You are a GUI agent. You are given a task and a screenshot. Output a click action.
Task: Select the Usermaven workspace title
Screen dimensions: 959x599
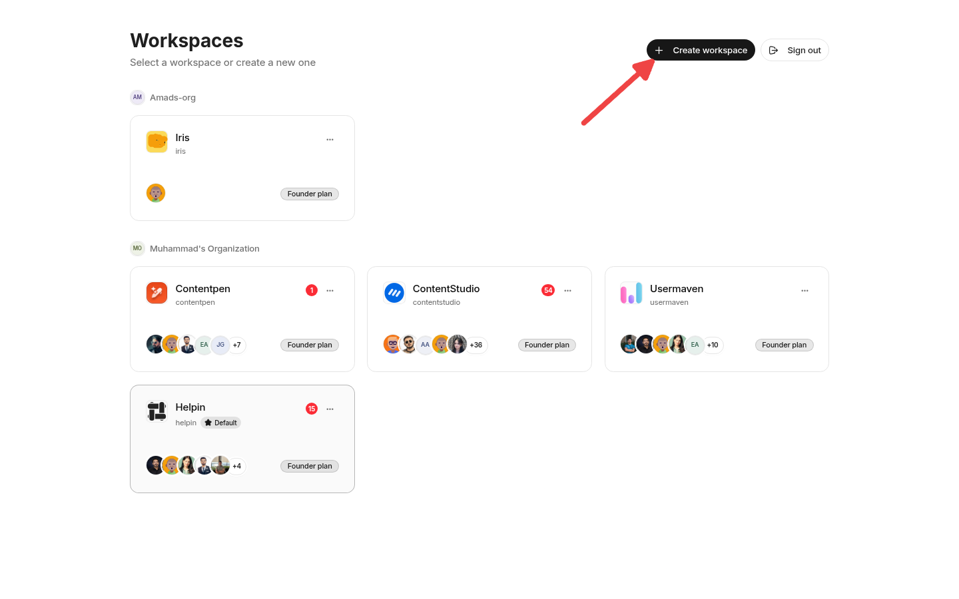pos(677,289)
